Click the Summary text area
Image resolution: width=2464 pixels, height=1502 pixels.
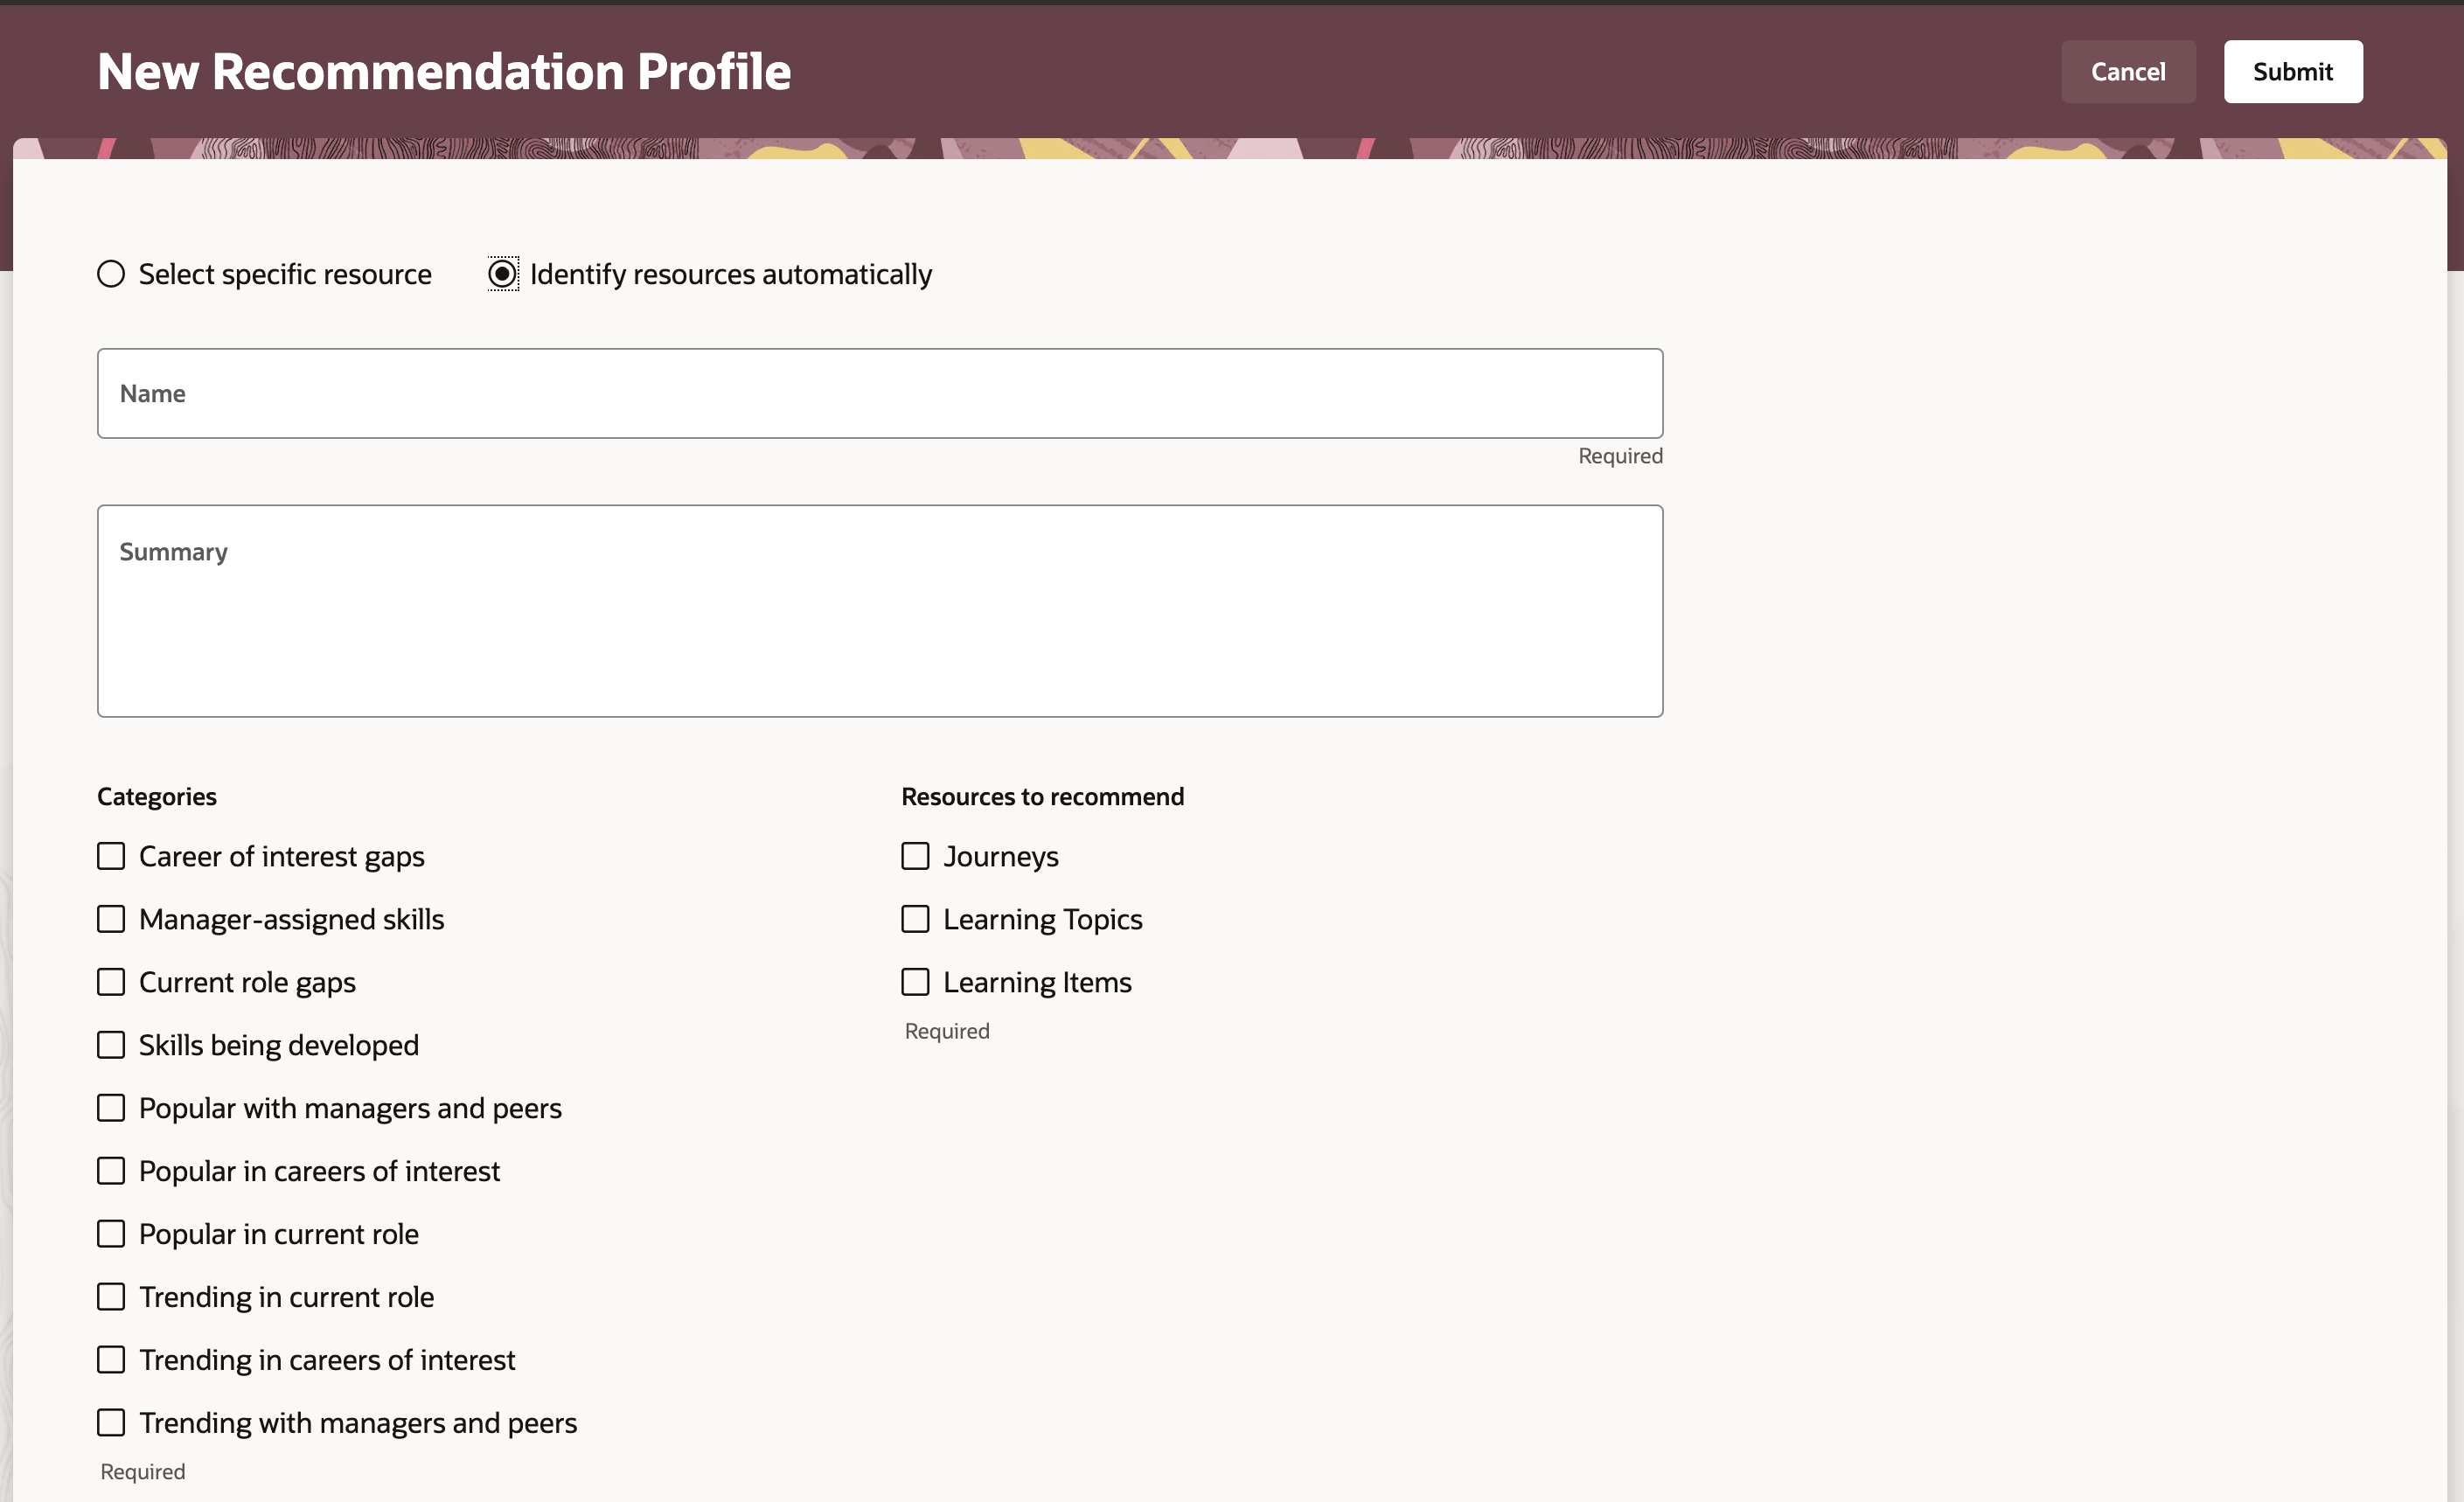880,610
